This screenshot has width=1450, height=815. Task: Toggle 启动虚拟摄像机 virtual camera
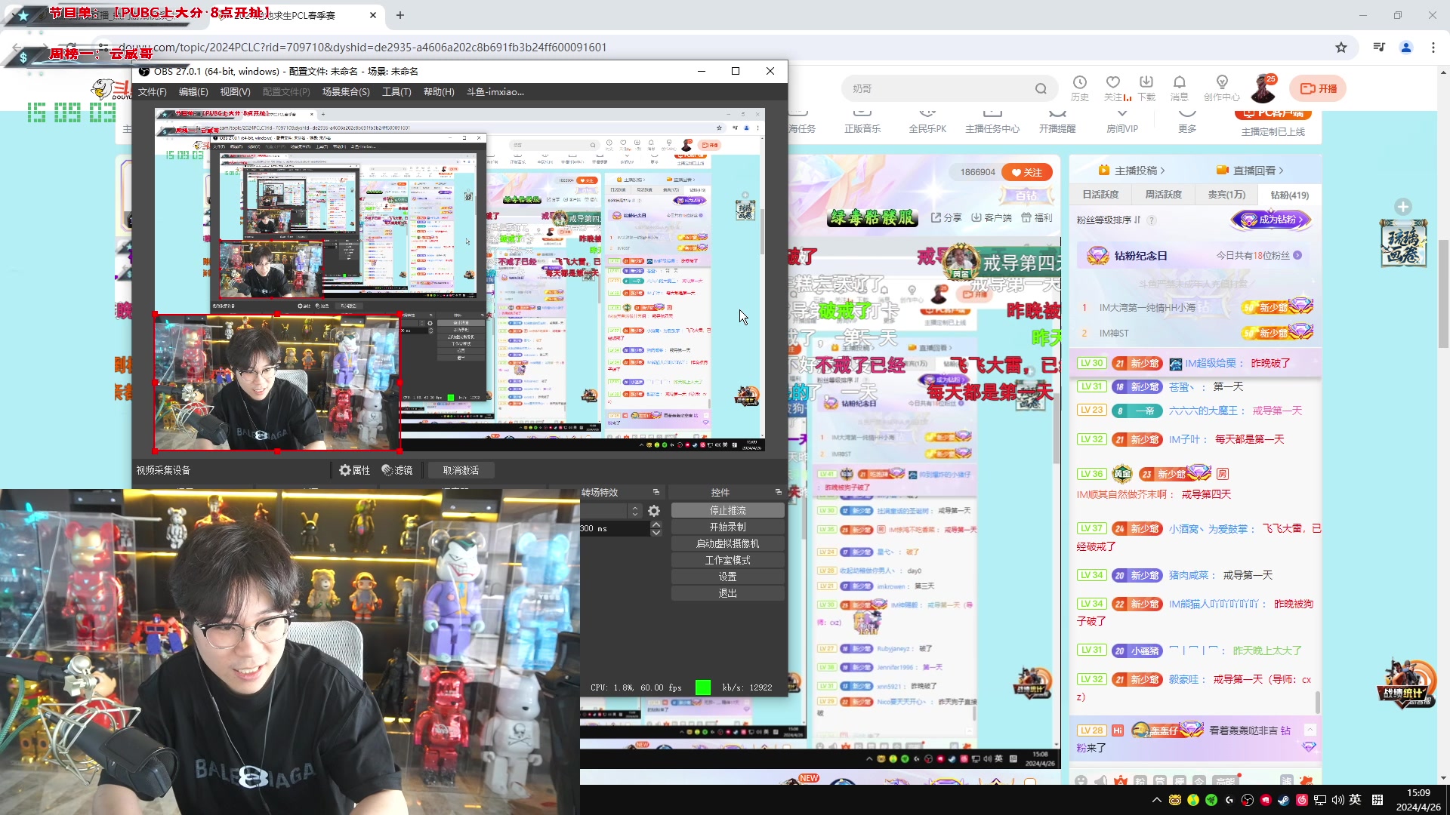pos(727,543)
